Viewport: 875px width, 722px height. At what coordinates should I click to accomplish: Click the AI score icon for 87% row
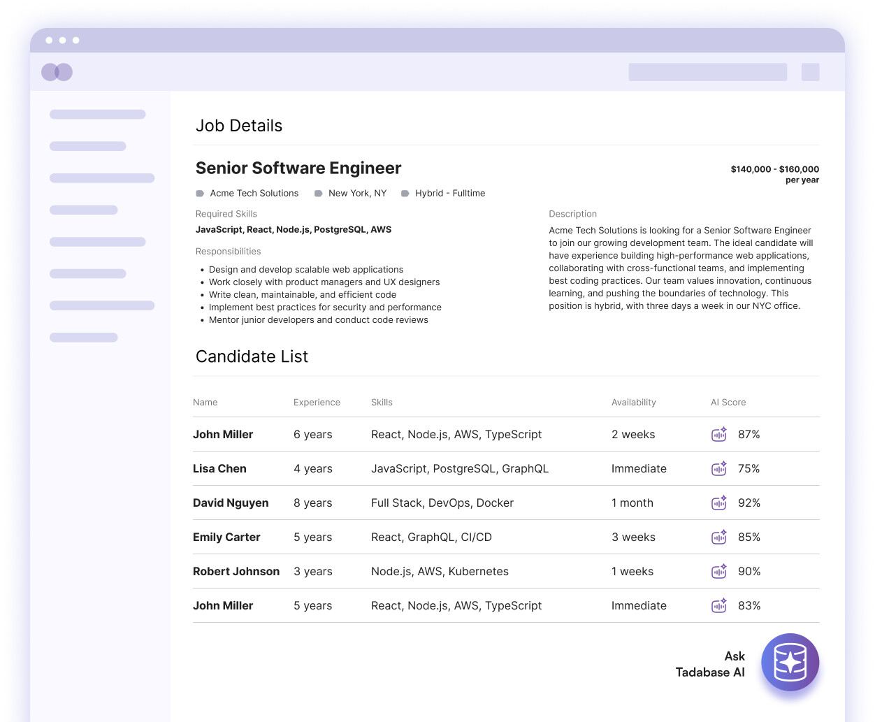(x=719, y=434)
